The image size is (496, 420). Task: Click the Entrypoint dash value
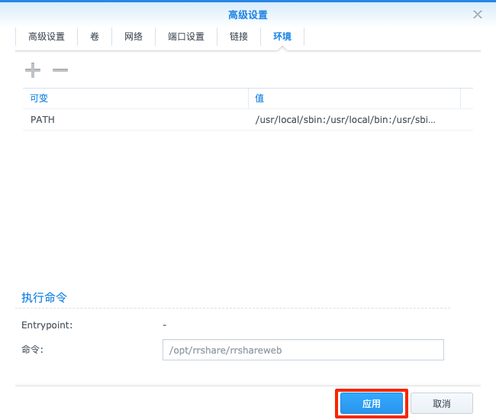click(x=164, y=325)
